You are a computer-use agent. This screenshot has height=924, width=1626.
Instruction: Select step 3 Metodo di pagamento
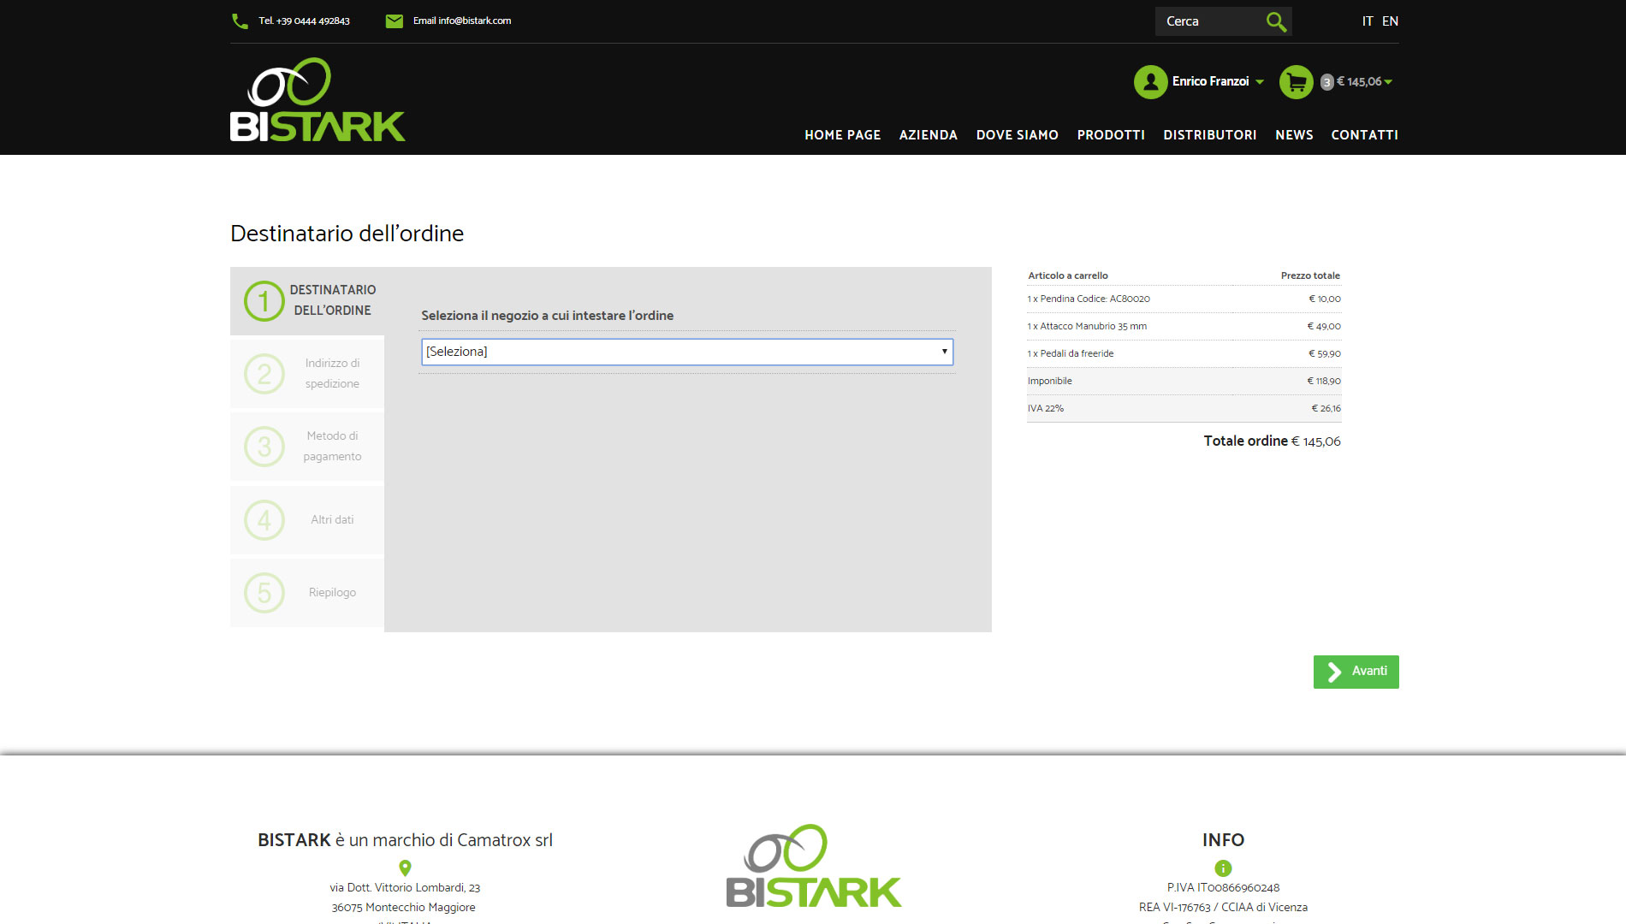pyautogui.click(x=308, y=446)
